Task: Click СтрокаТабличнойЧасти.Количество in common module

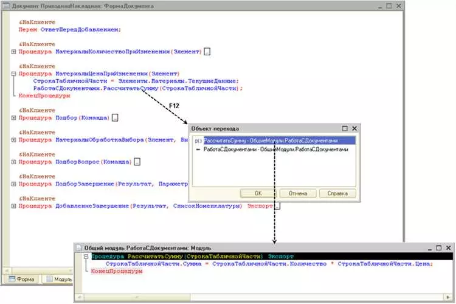Action: (269, 264)
